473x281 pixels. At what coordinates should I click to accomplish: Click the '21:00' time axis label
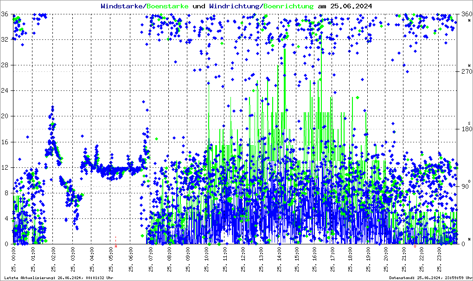pyautogui.click(x=404, y=254)
